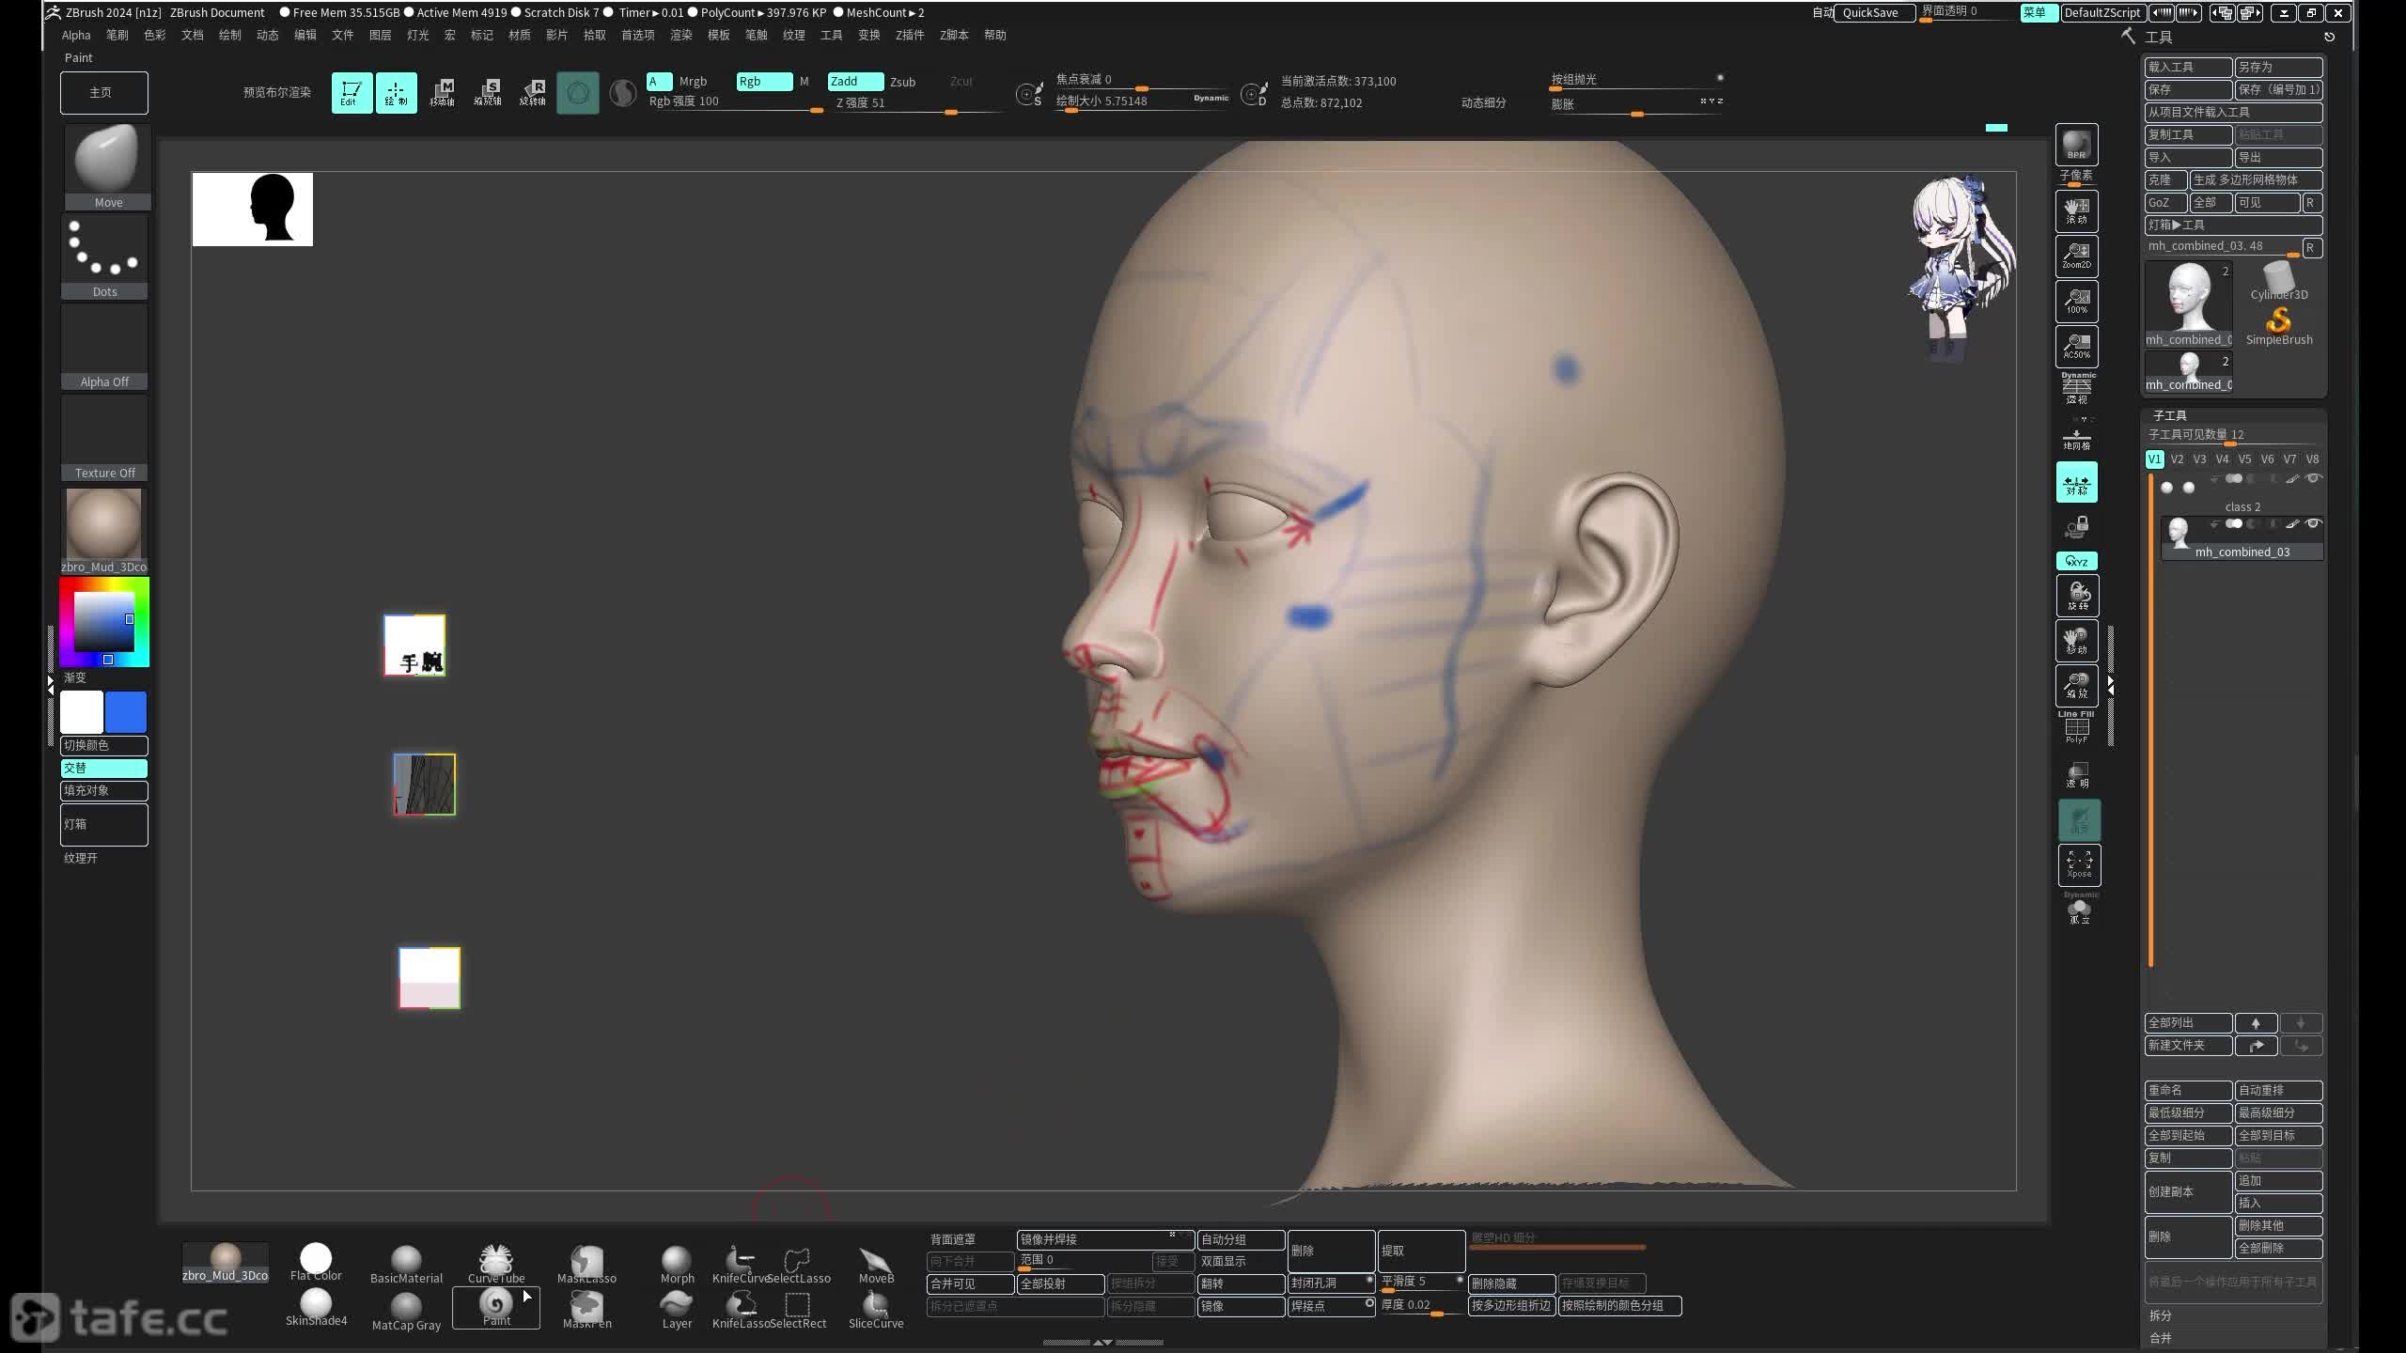The width and height of the screenshot is (2406, 1353).
Task: Click the AC50% half-size icon
Action: click(2076, 346)
